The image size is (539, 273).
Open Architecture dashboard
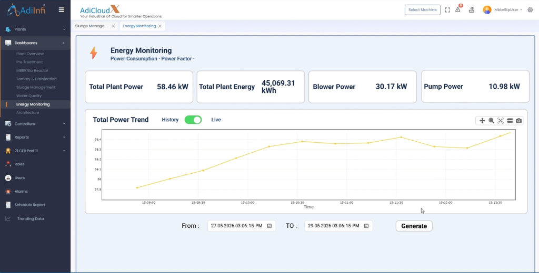[x=27, y=112]
